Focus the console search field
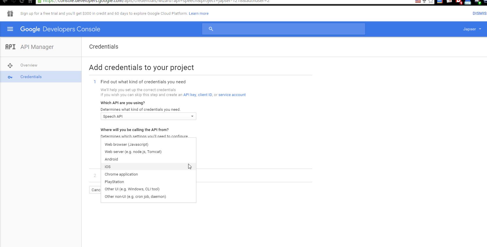This screenshot has height=247, width=487. click(x=283, y=29)
